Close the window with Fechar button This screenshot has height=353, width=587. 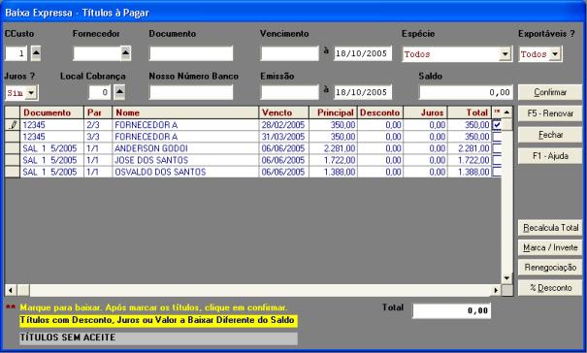tap(550, 135)
